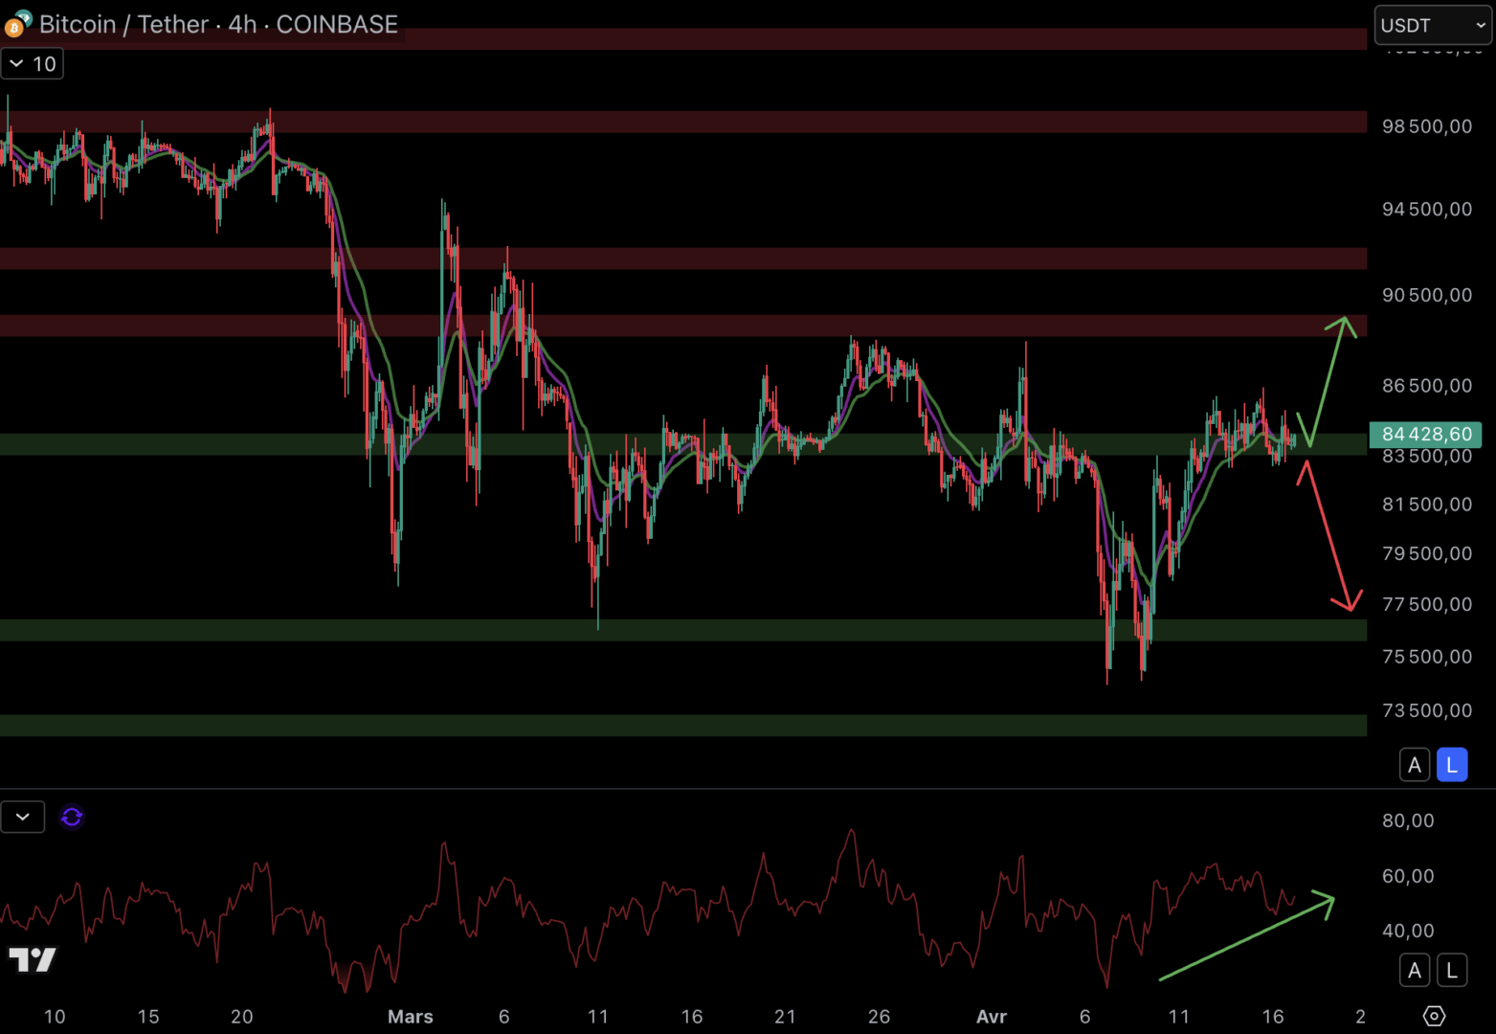1496x1034 pixels.
Task: Click the purple indicator refresh icon
Action: [72, 817]
